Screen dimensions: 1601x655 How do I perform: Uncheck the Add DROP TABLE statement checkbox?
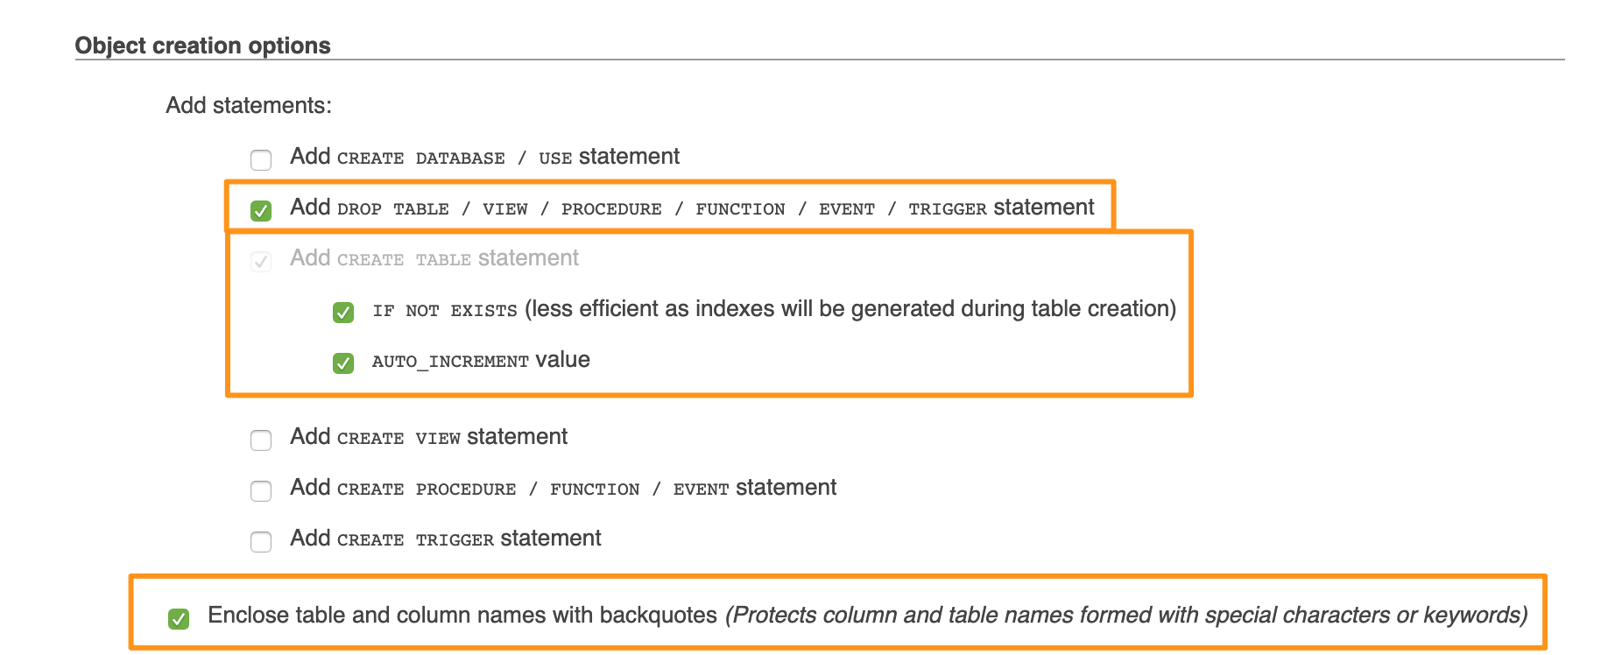click(x=261, y=210)
